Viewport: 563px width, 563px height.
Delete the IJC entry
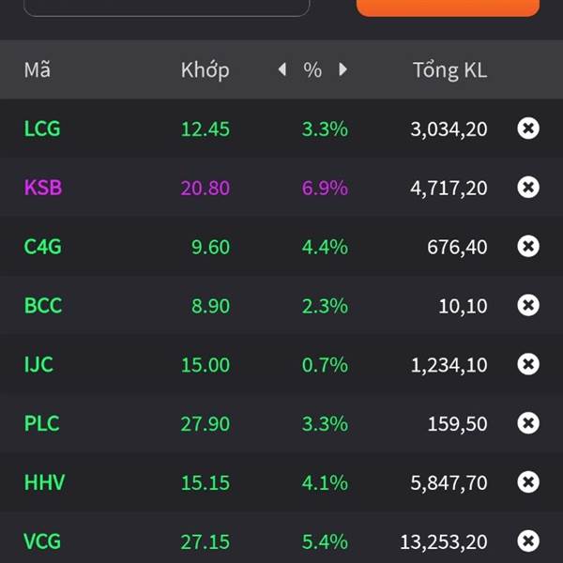tap(528, 364)
